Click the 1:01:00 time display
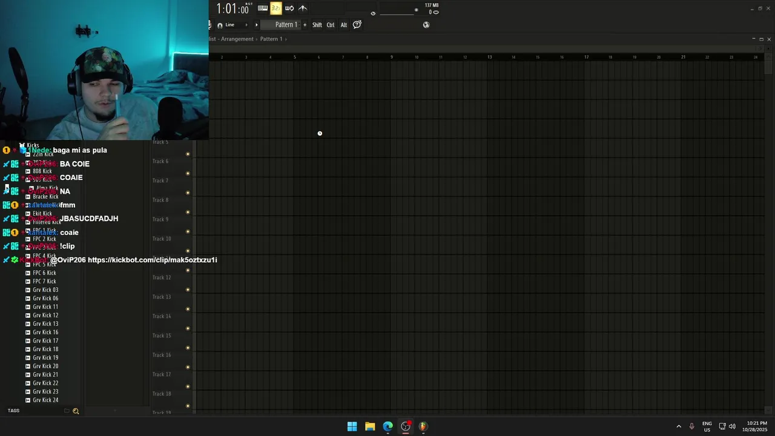775x436 pixels. coord(233,9)
